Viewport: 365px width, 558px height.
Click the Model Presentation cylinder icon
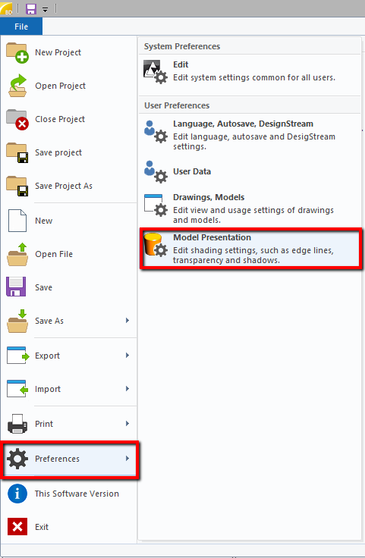click(x=156, y=244)
